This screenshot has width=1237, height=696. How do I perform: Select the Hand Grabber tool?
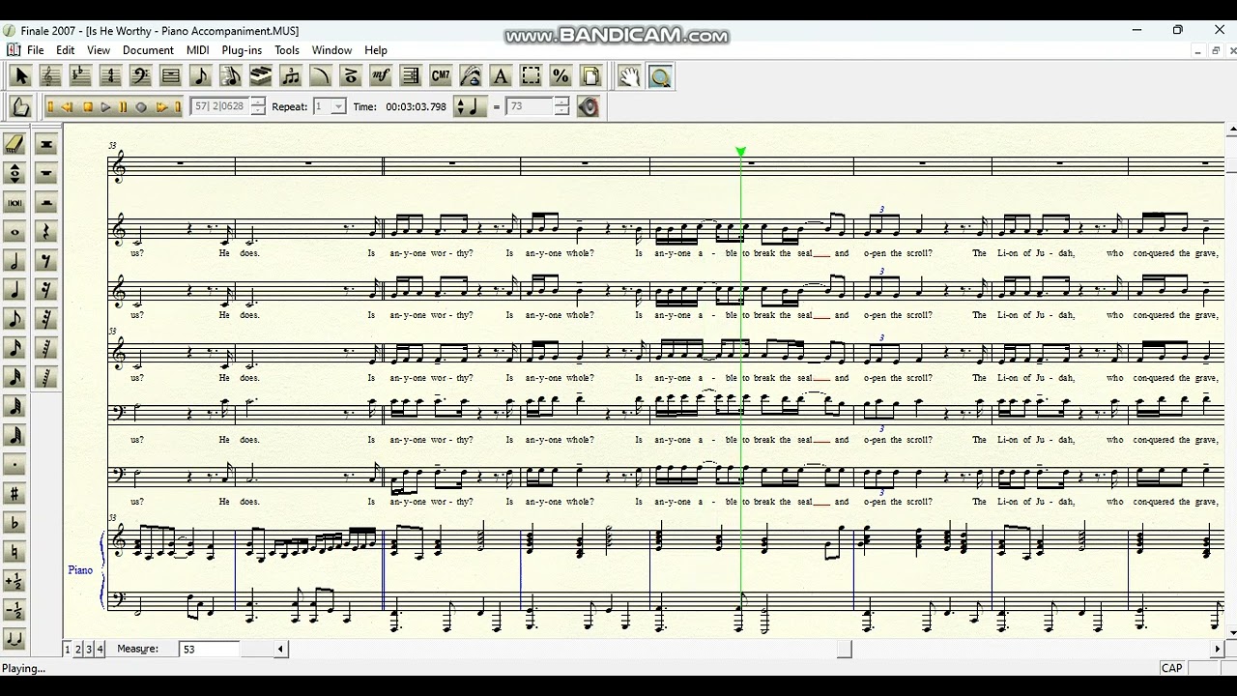(x=629, y=76)
